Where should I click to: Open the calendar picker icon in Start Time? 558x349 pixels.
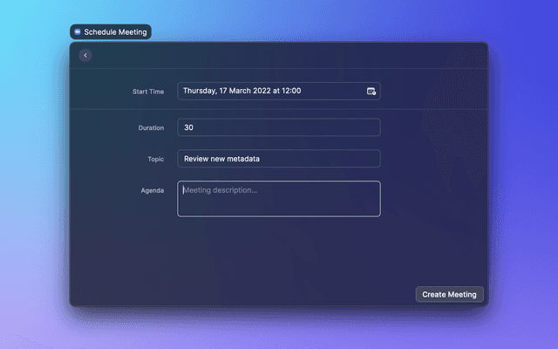click(x=371, y=91)
